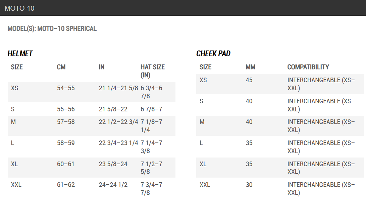
Task: Select the XS helmet size row label
Action: pos(15,88)
